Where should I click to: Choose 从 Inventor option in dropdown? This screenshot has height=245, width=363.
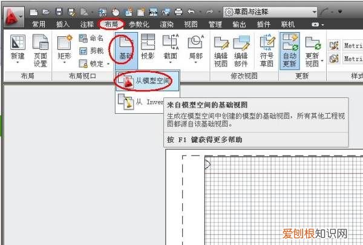140,102
